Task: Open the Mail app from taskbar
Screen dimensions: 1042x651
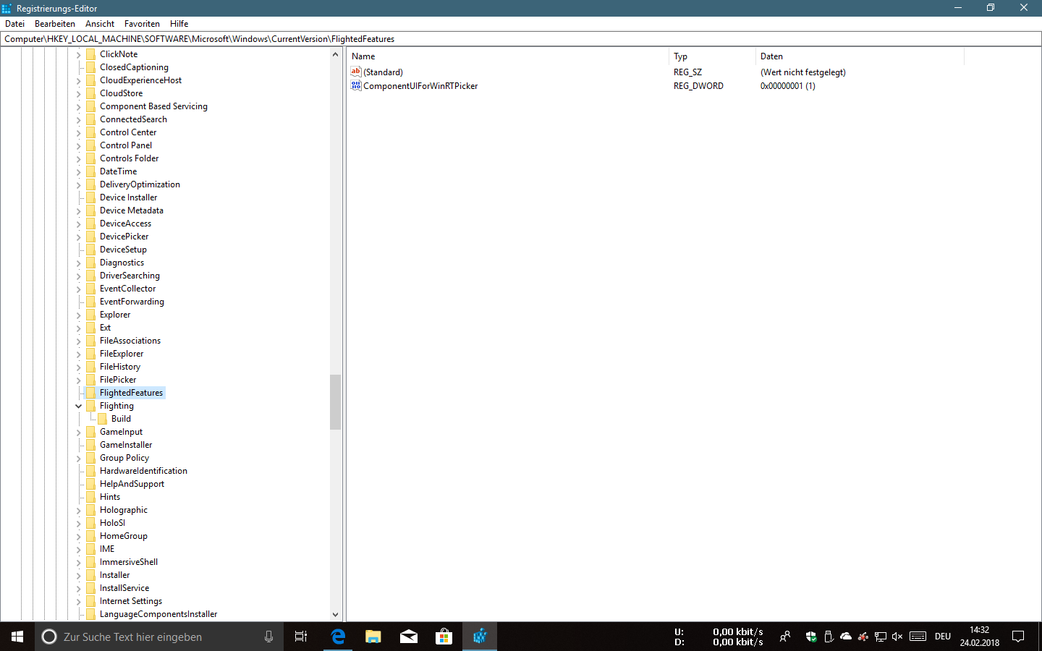Action: click(408, 637)
